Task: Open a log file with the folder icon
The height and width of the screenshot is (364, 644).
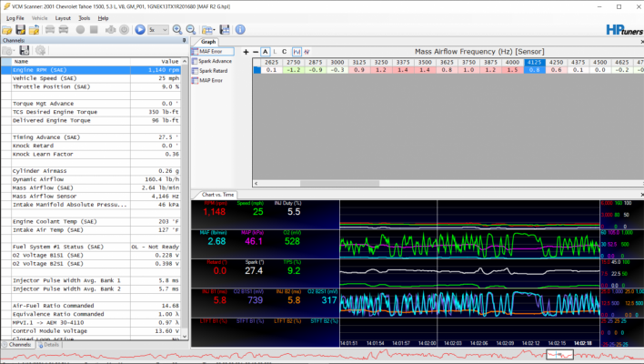Action: pyautogui.click(x=7, y=30)
